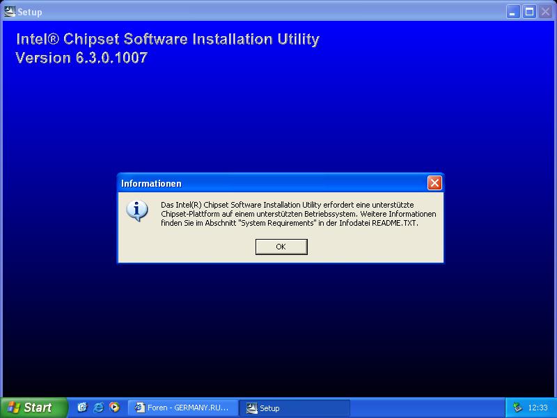Minimize the Setup window
Image resolution: width=557 pixels, height=418 pixels.
tap(512, 12)
